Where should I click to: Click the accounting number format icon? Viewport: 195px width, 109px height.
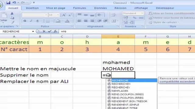pos(126,18)
